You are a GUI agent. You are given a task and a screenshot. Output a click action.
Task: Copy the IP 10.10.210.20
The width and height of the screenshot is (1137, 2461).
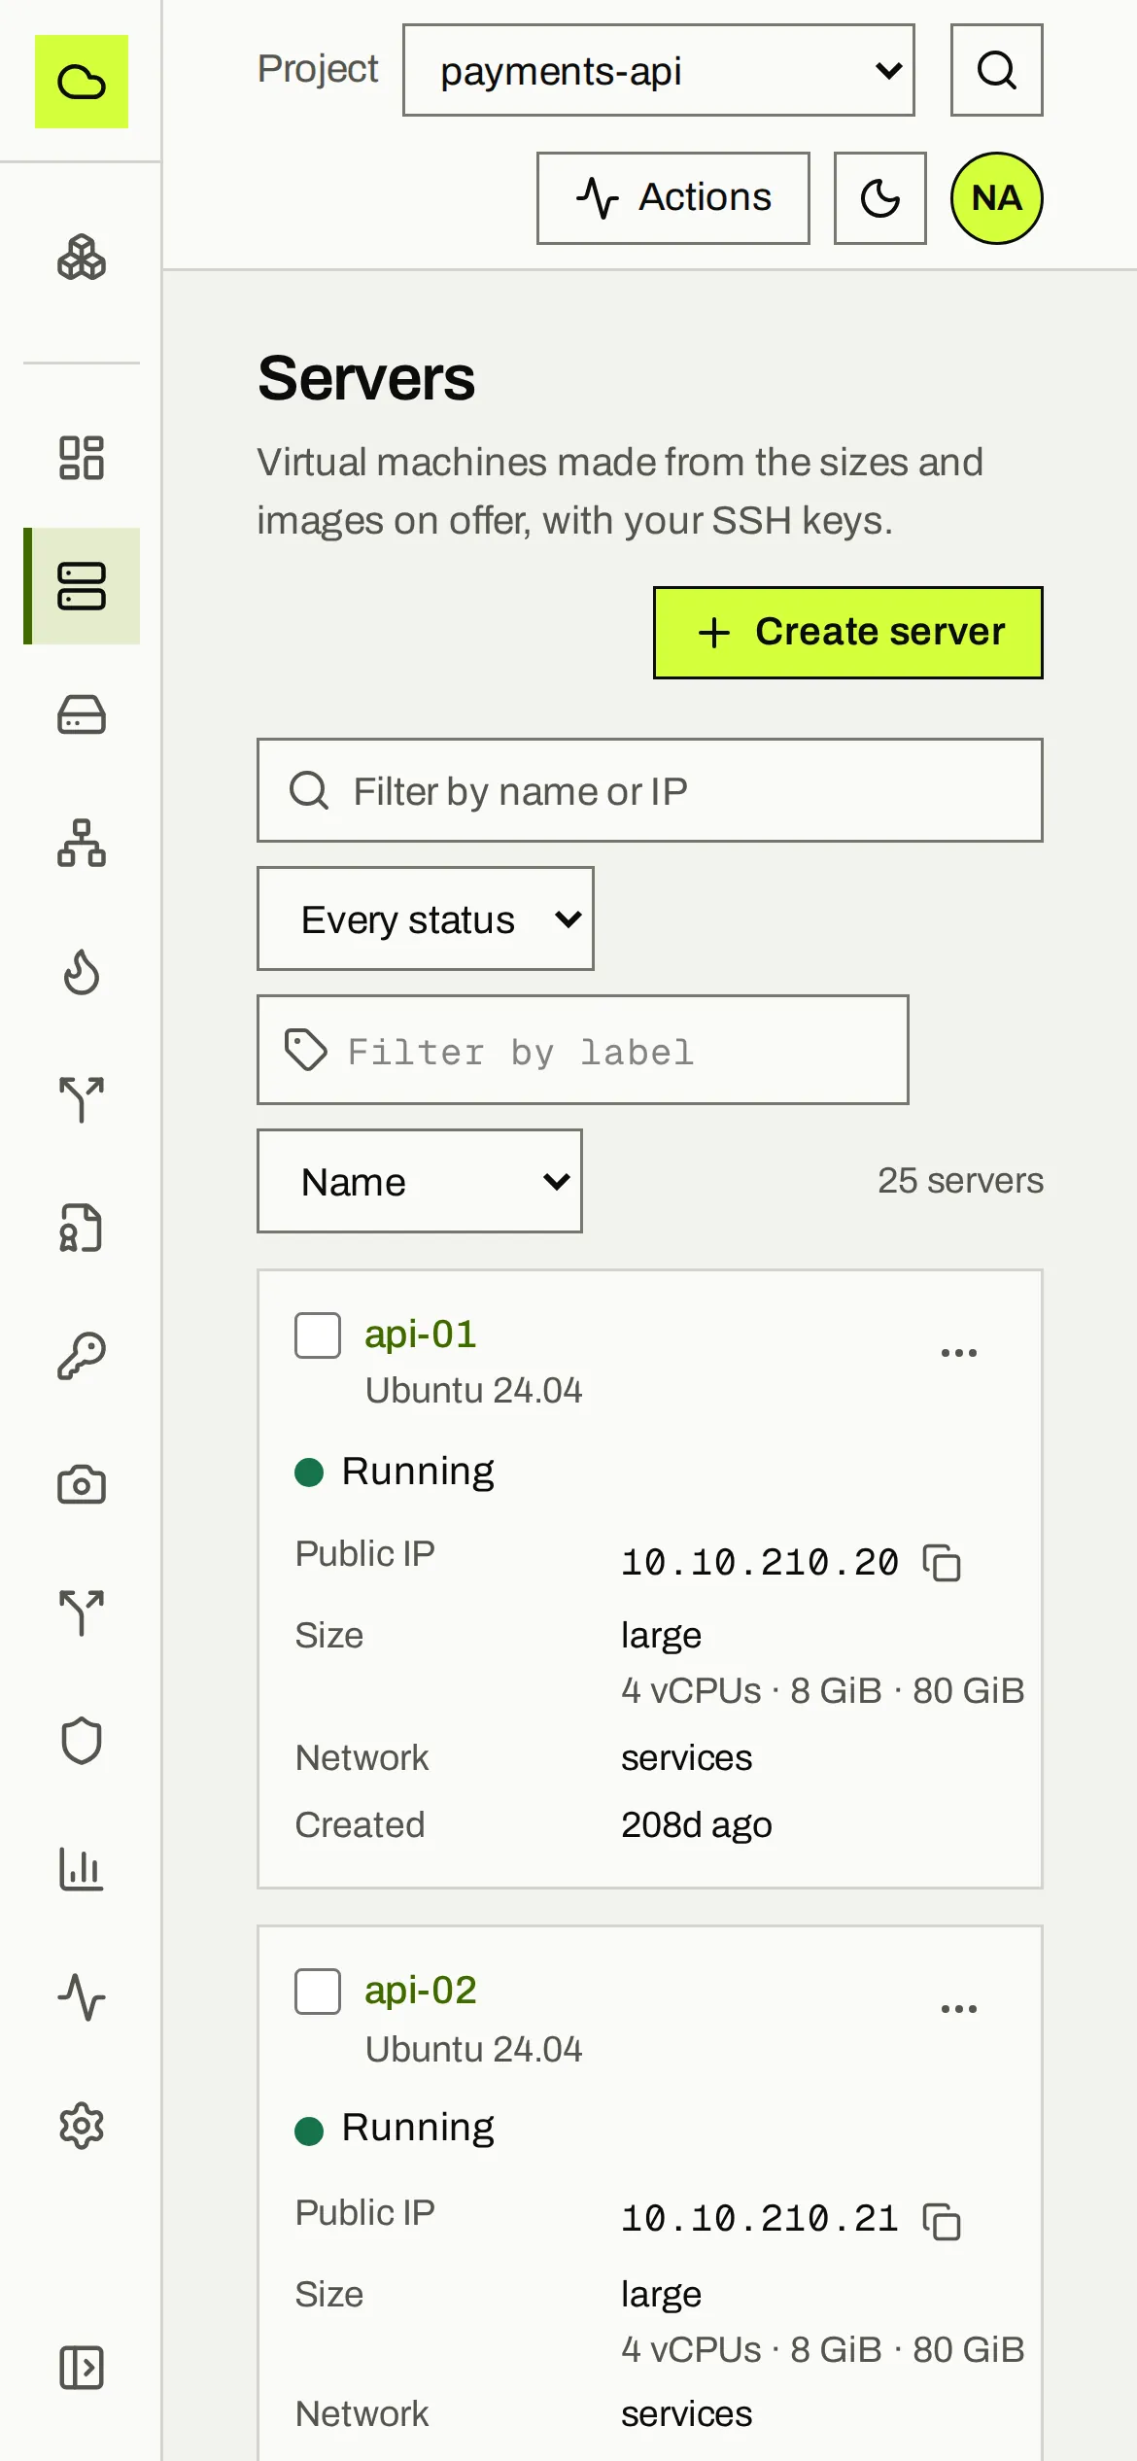942,1563
